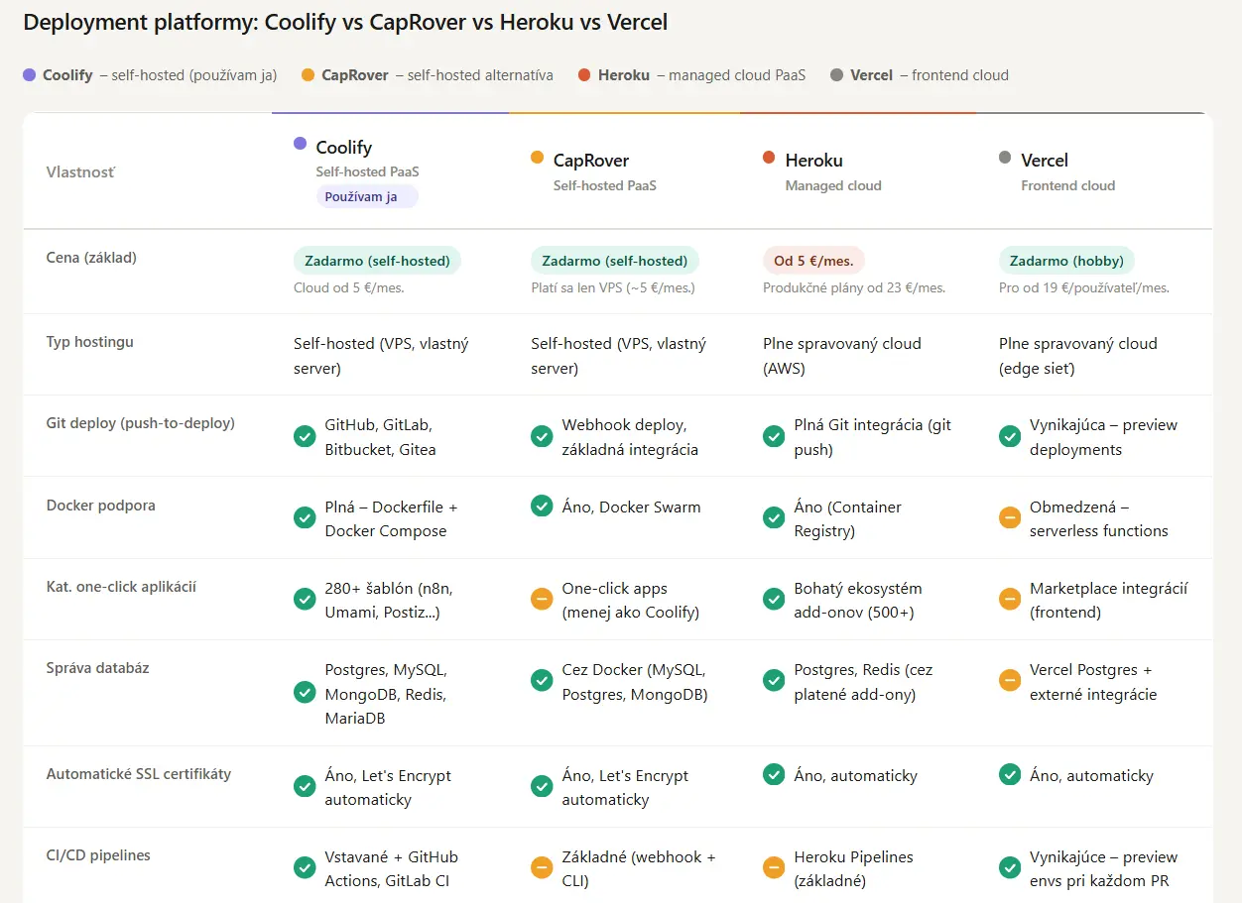
Task: Click the green checkmark beside Áno, Docker Swarm
Action: pyautogui.click(x=542, y=507)
